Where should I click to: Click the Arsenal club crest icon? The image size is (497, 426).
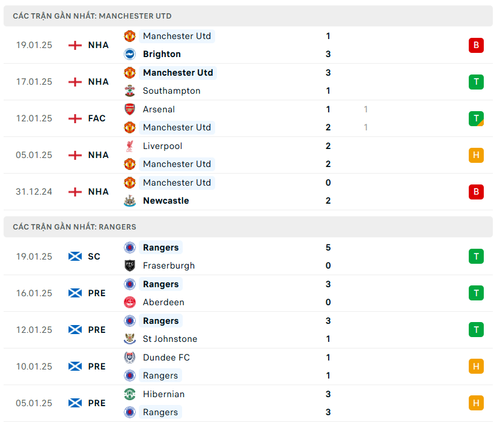(x=130, y=109)
